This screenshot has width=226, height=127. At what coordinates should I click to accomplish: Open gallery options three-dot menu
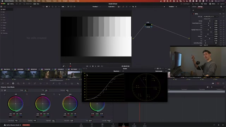click(59, 7)
